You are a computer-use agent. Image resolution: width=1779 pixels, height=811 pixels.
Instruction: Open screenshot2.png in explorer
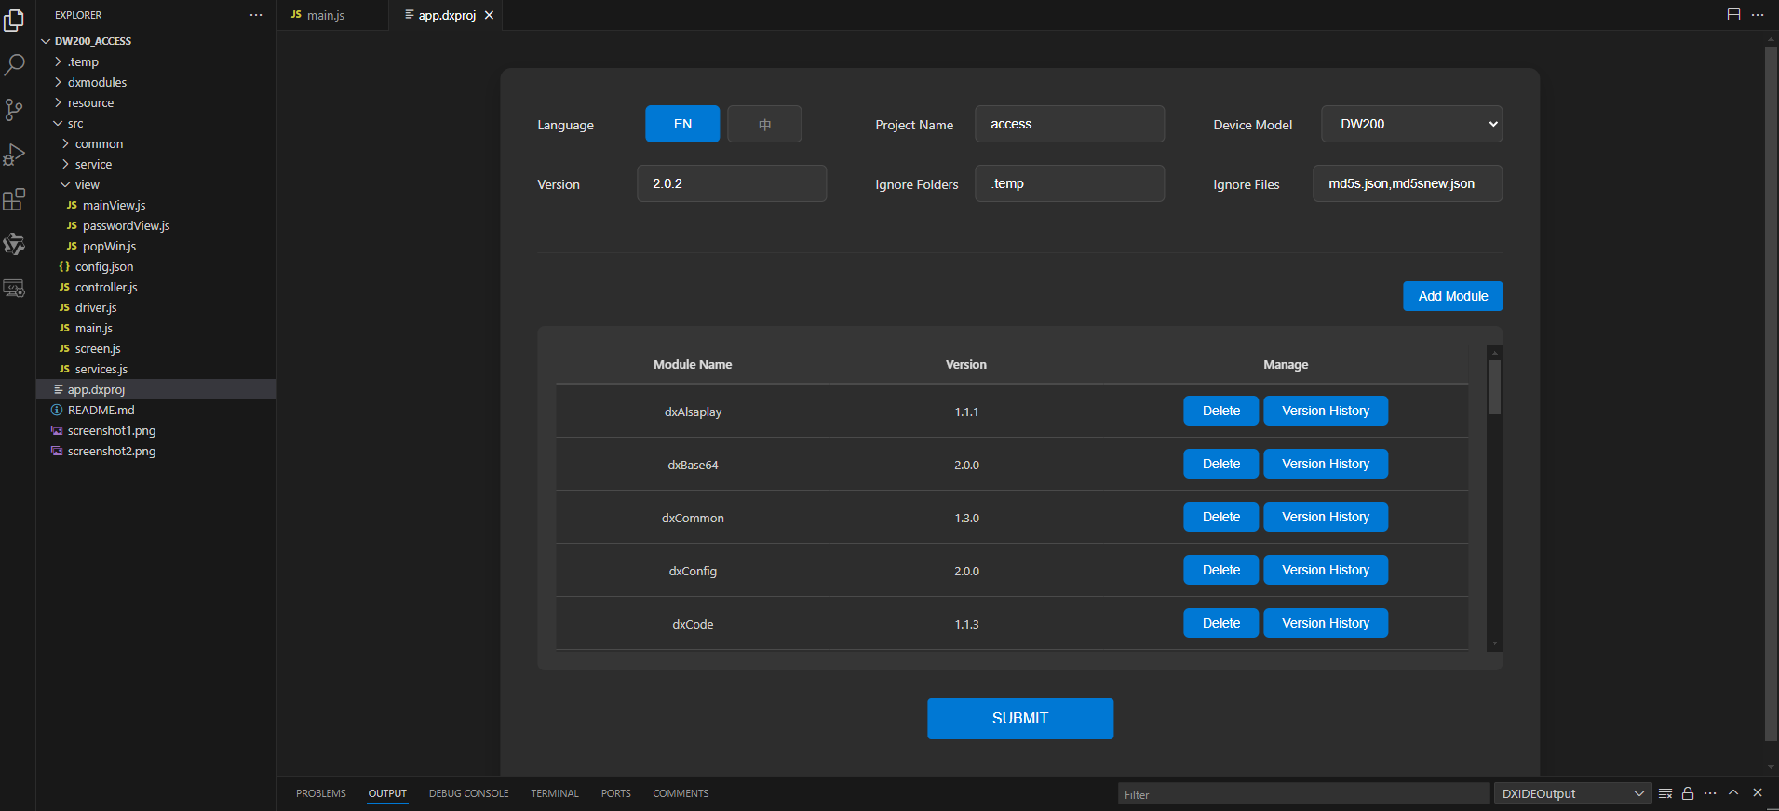pyautogui.click(x=156, y=451)
